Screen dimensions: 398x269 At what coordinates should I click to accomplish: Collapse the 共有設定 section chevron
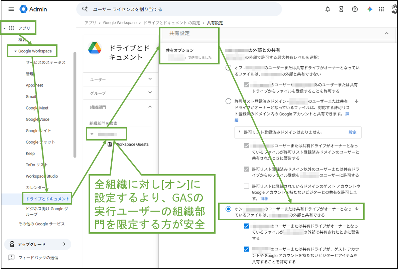pyautogui.click(x=387, y=33)
